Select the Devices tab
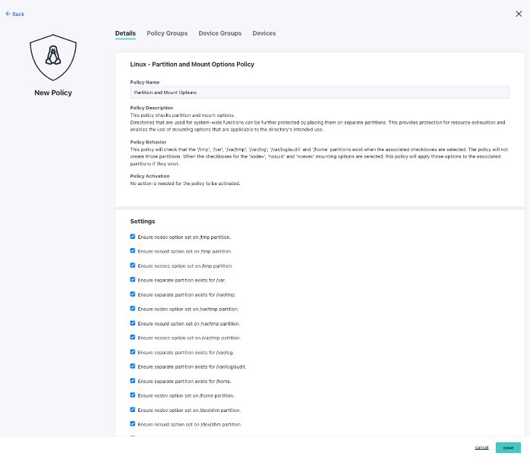Viewport: 530px width, 459px height. [264, 33]
